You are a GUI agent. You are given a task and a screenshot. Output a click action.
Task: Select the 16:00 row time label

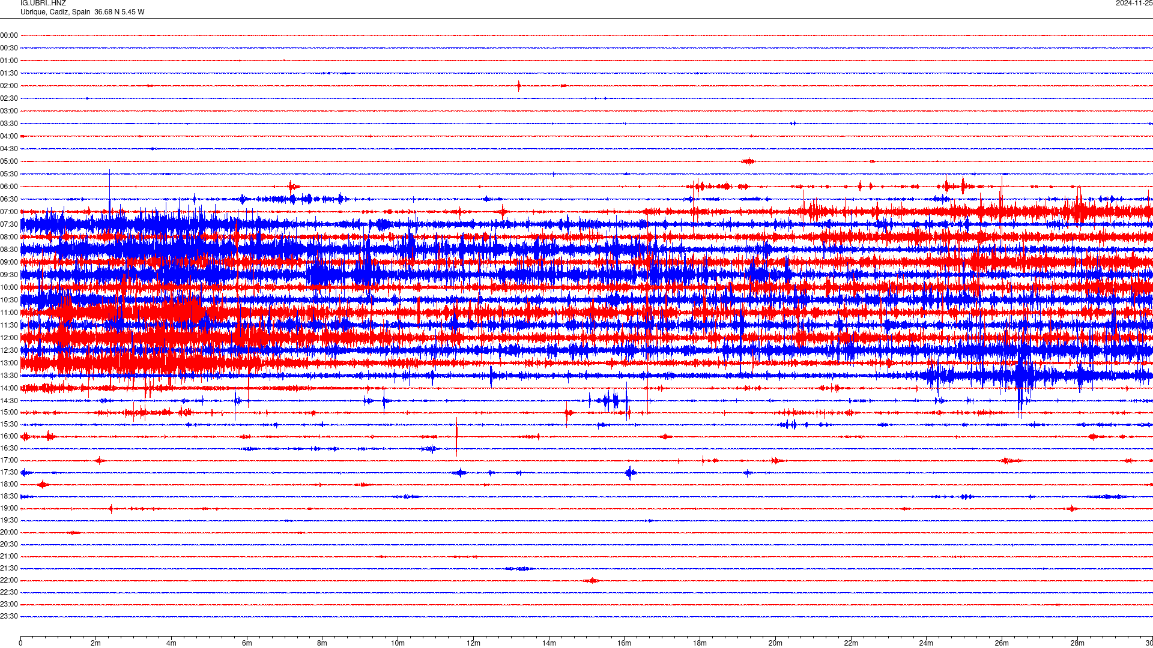[x=9, y=436]
